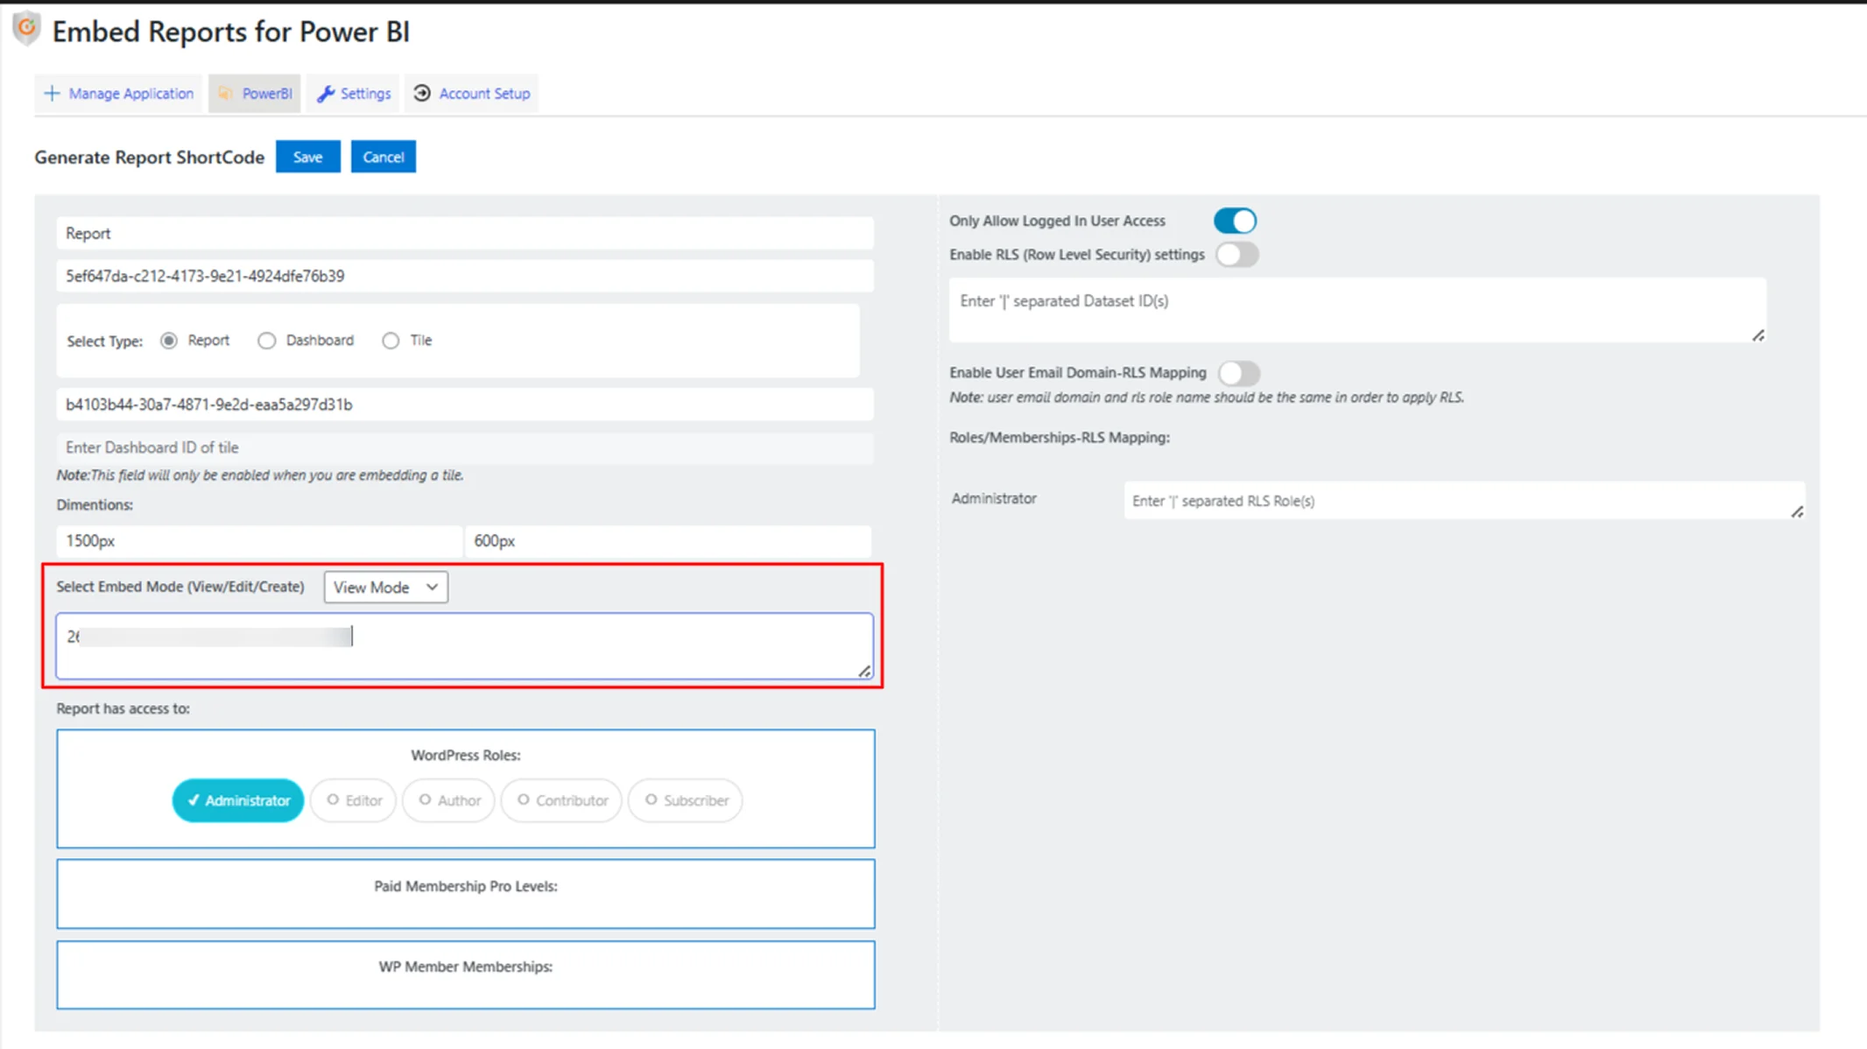Screen dimensions: 1867x1049
Task: Toggle the Author WordPress role
Action: click(x=448, y=800)
